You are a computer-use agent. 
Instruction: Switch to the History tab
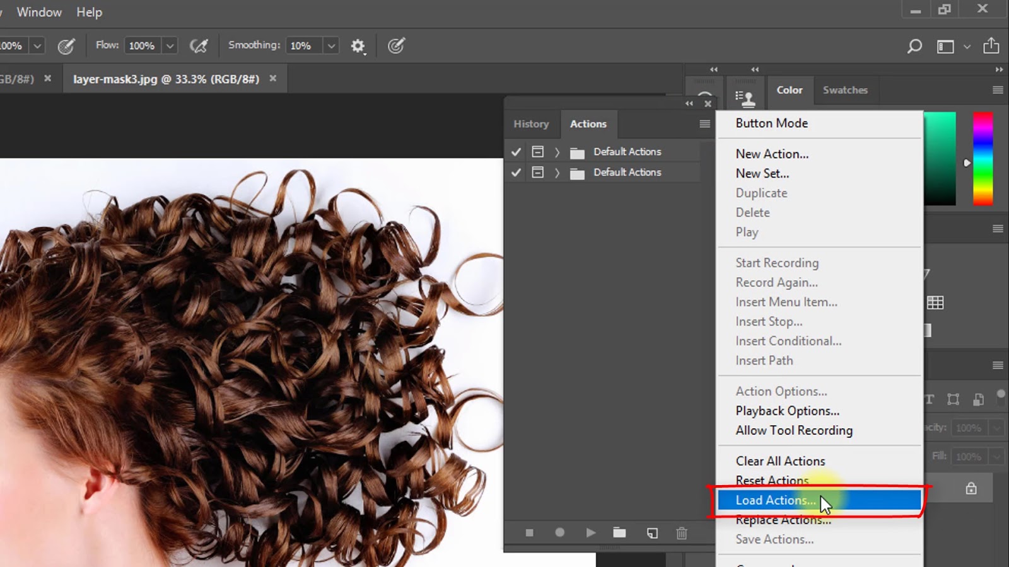pos(531,124)
